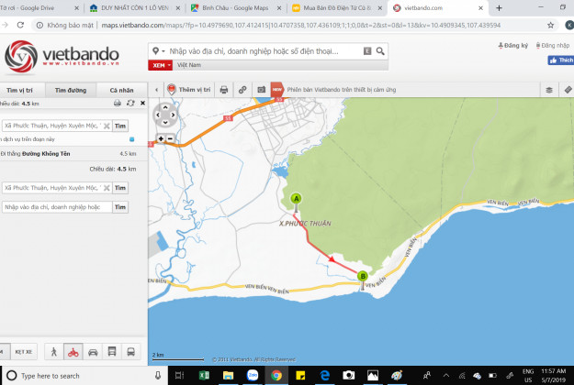Select motorbike travel mode icon

(x=73, y=351)
